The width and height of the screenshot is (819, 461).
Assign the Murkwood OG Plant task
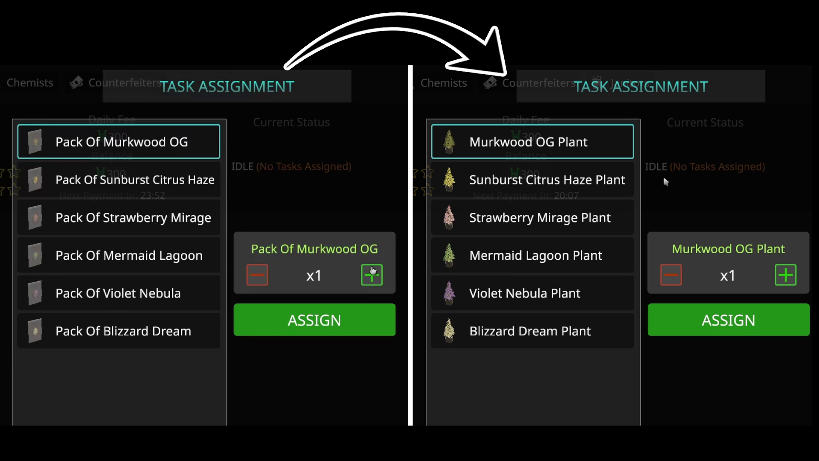[729, 320]
